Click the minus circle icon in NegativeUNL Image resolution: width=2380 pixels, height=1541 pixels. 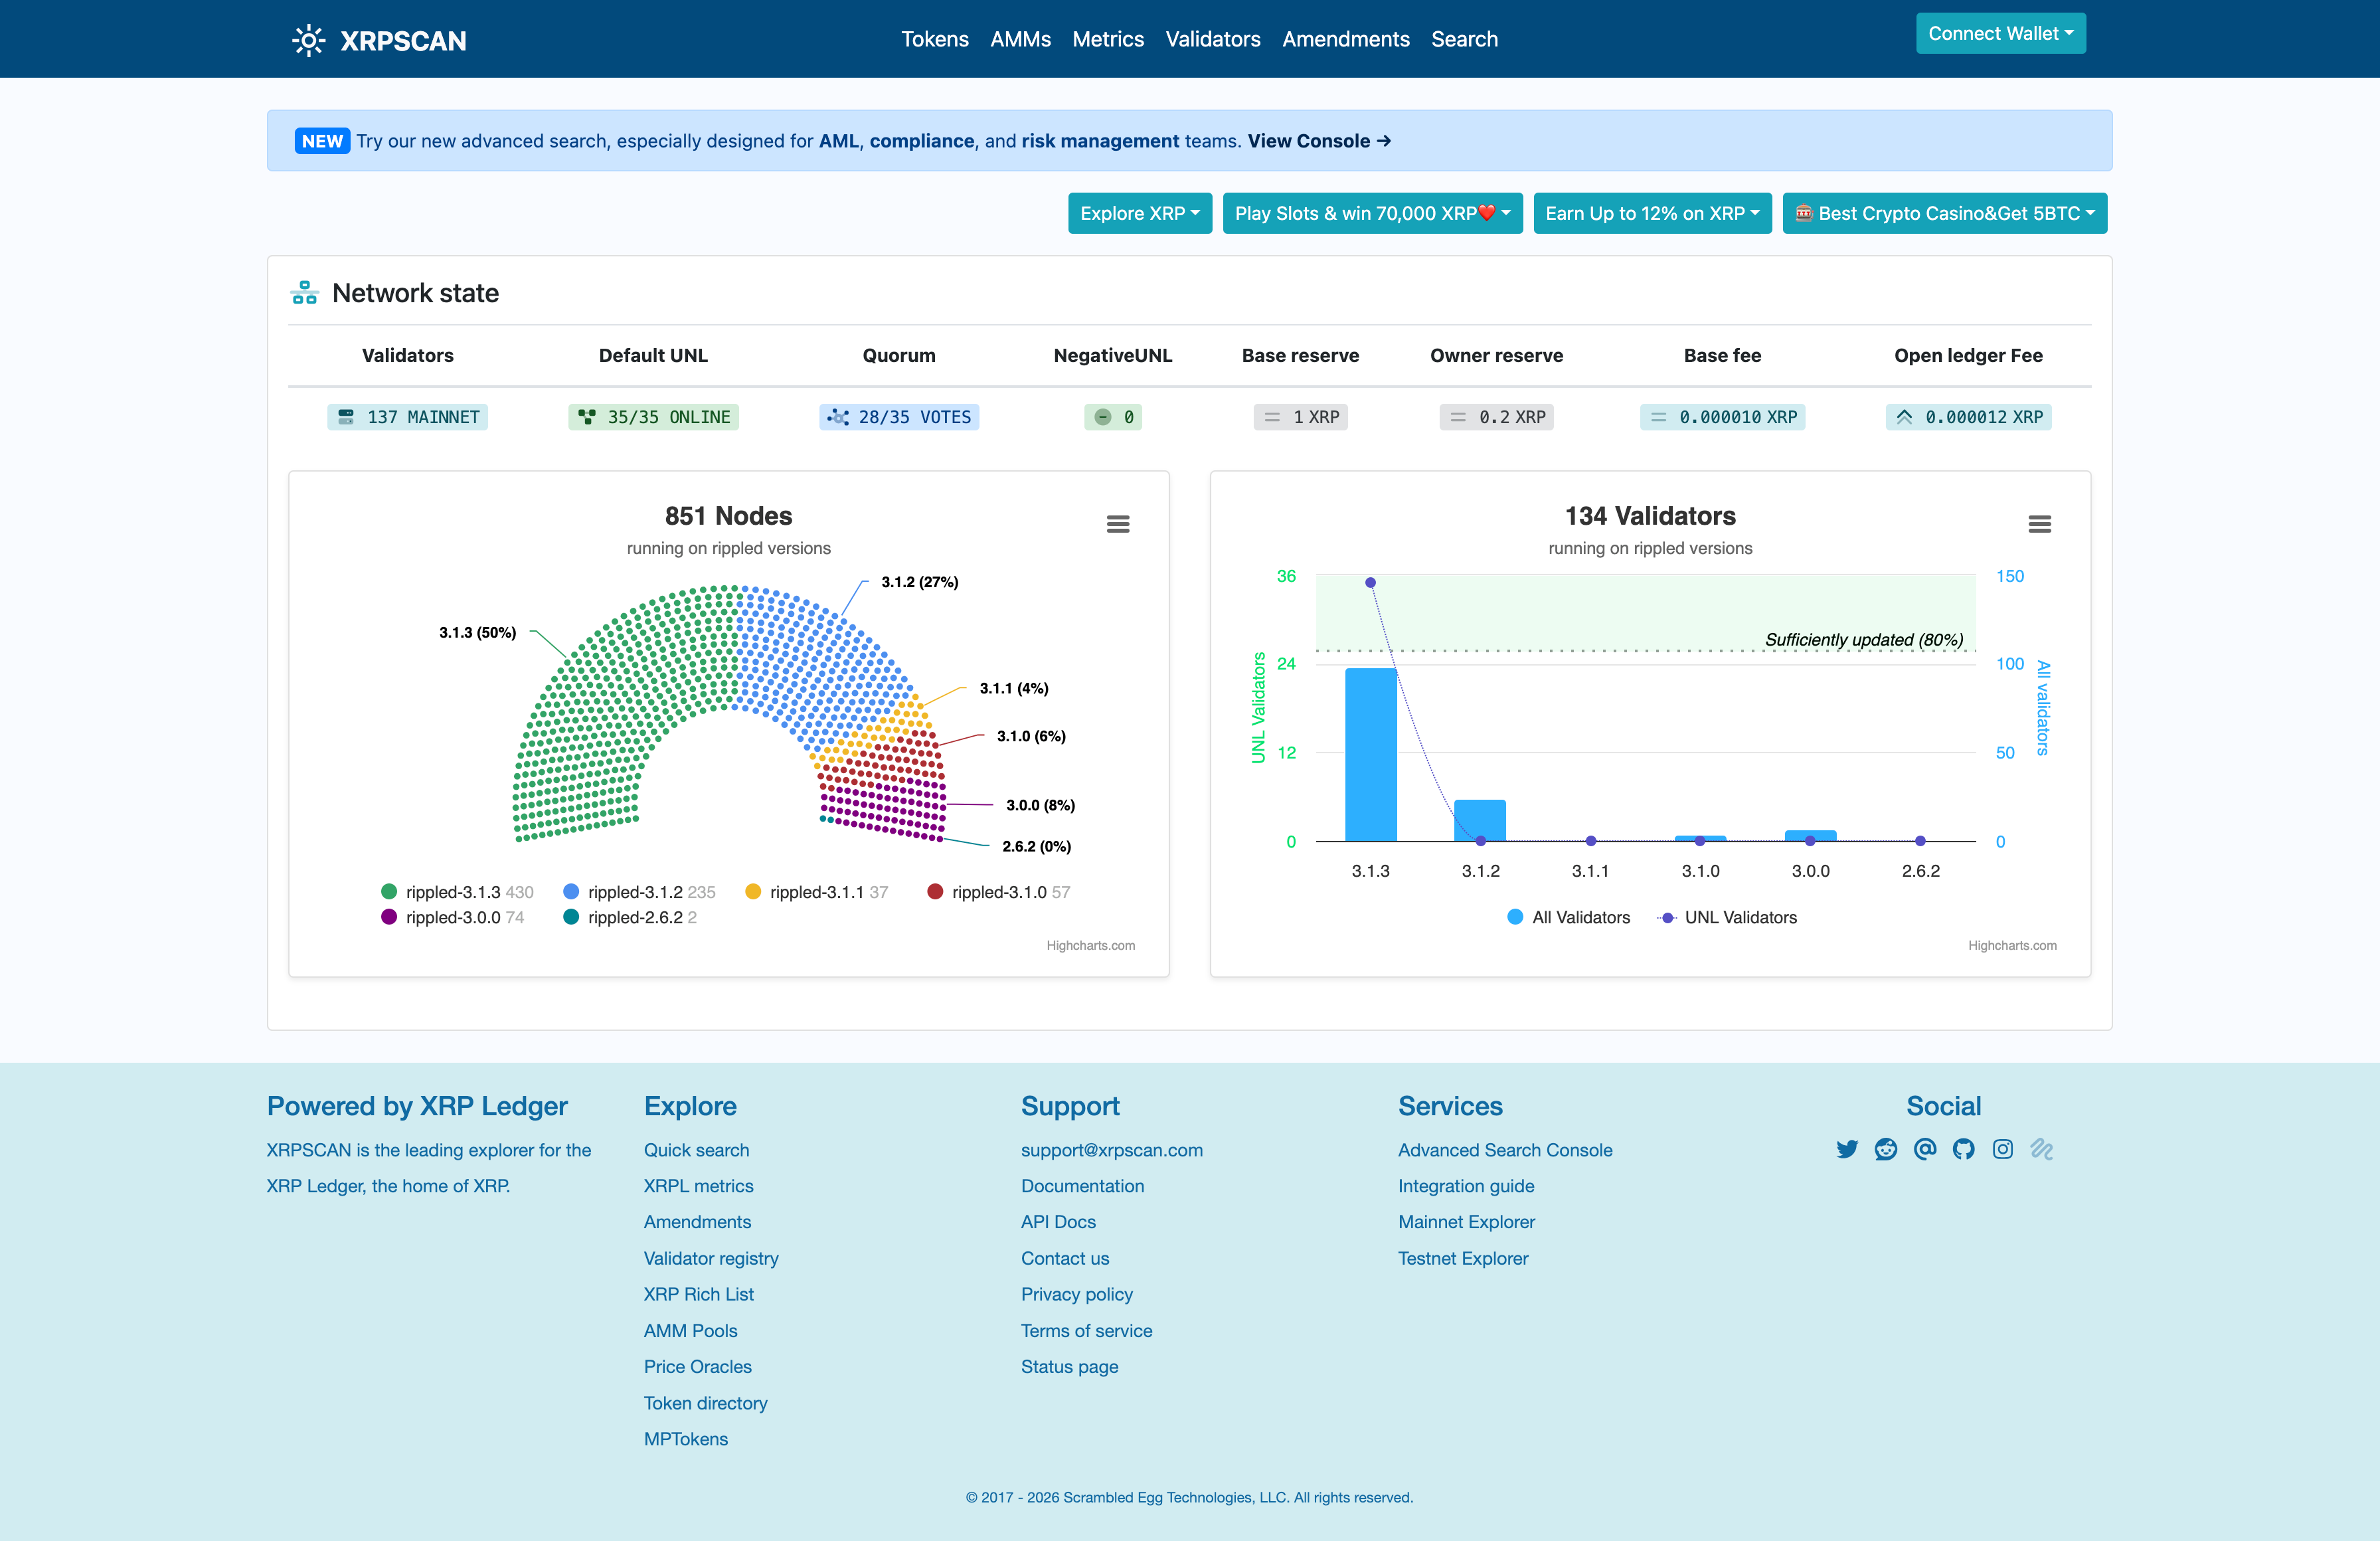point(1103,417)
